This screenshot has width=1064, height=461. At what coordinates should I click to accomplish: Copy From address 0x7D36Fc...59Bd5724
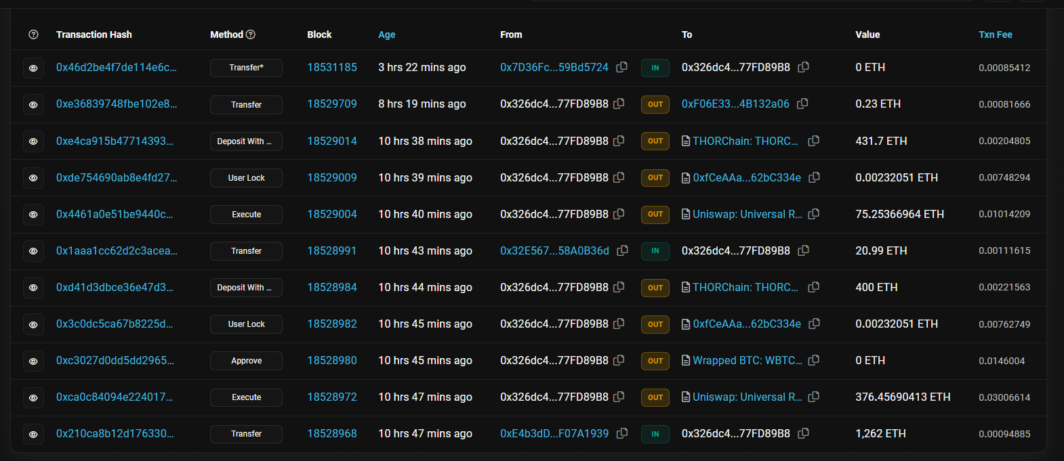621,67
